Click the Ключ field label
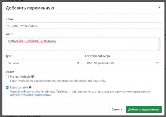This screenshot has height=117, width=166. [10, 19]
